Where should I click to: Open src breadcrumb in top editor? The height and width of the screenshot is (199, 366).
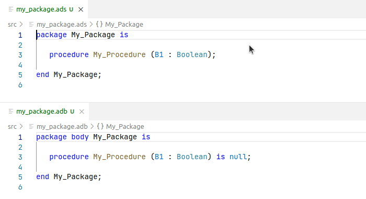point(12,24)
